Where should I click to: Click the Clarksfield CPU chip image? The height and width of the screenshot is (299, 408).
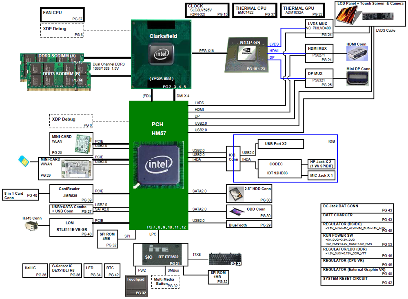point(161,54)
